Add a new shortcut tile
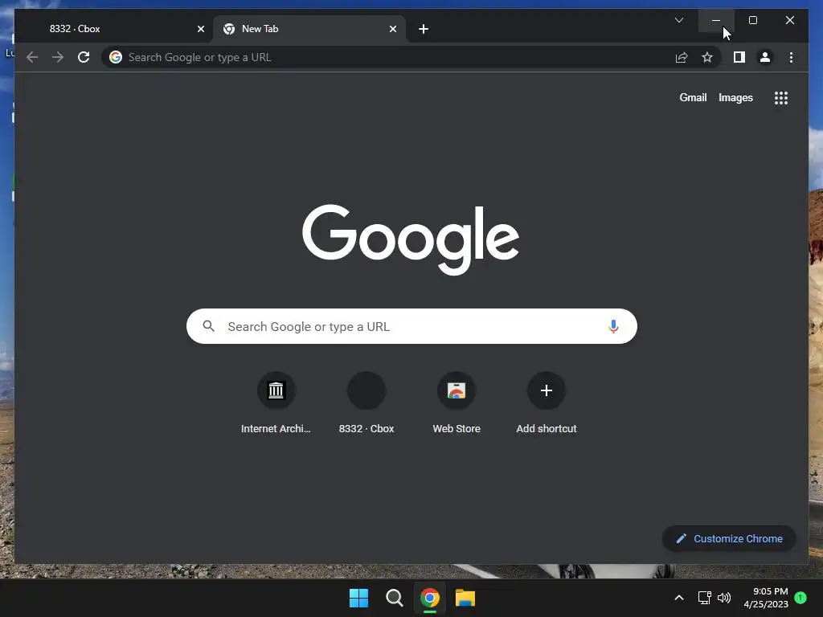 [547, 403]
